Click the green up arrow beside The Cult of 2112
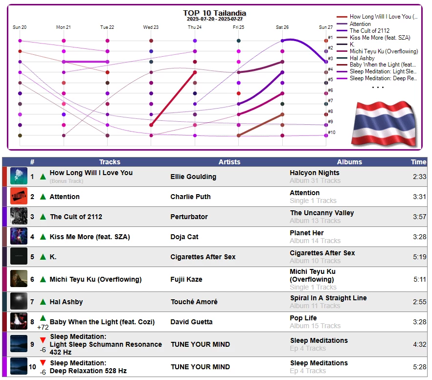 [x=43, y=217]
